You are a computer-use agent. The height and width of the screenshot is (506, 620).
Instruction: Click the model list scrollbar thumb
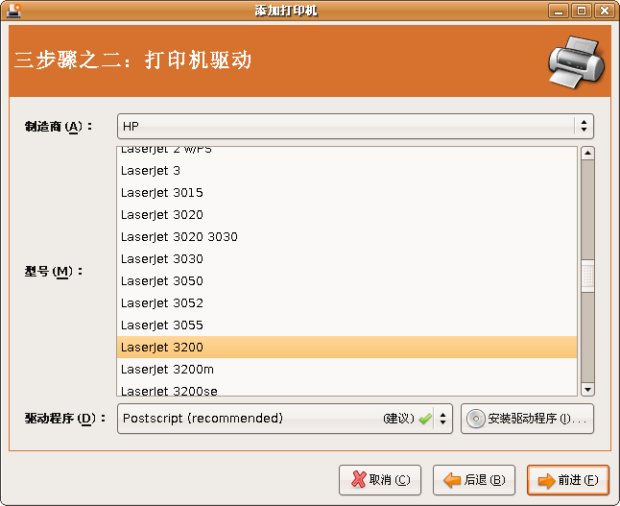click(587, 276)
